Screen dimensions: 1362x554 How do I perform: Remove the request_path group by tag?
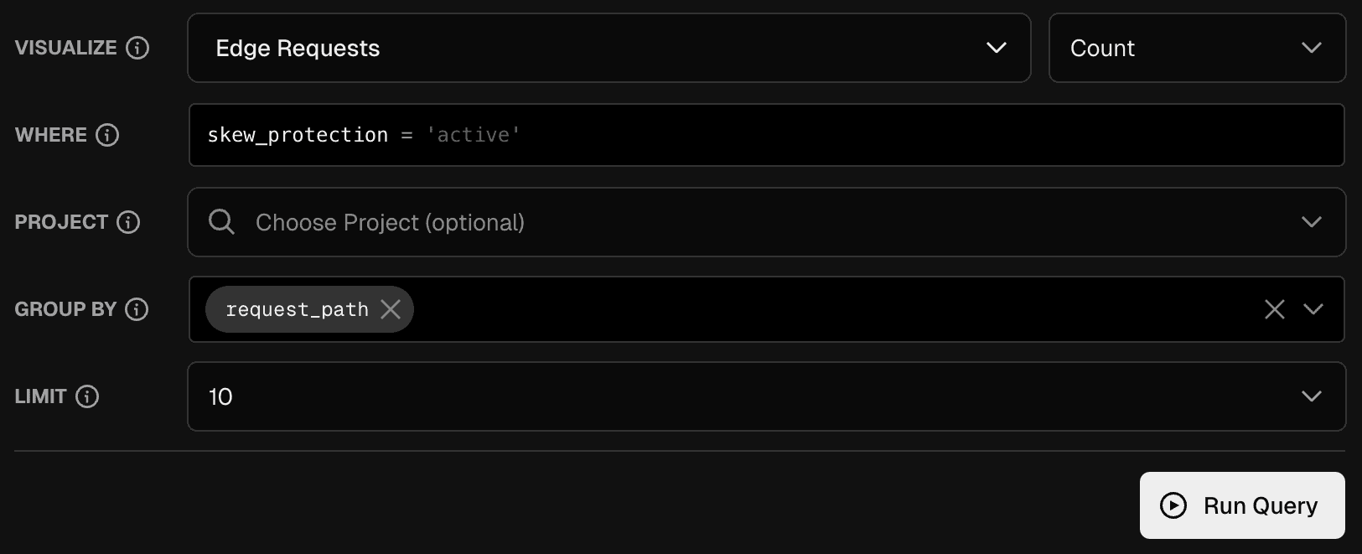click(390, 309)
